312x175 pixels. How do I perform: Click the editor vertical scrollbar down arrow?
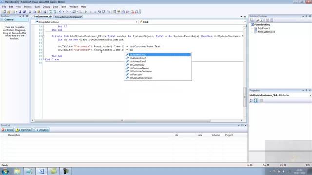tap(245, 117)
